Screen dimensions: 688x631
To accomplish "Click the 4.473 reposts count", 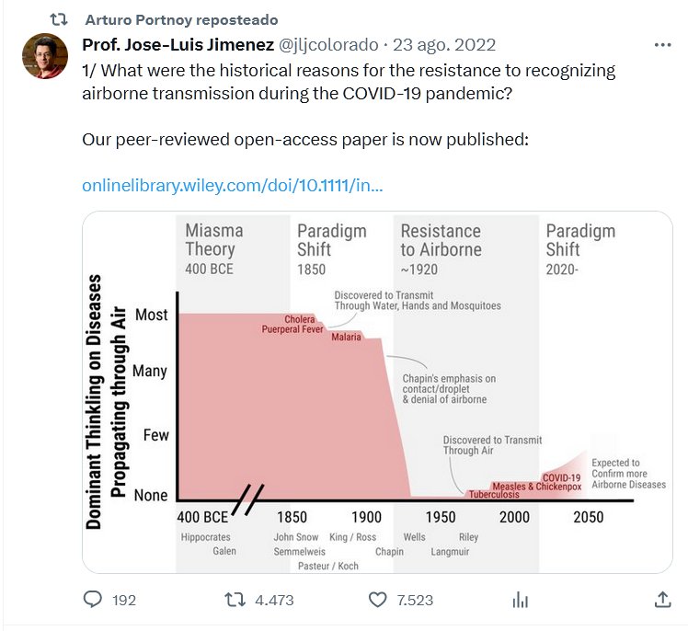I will click(274, 600).
